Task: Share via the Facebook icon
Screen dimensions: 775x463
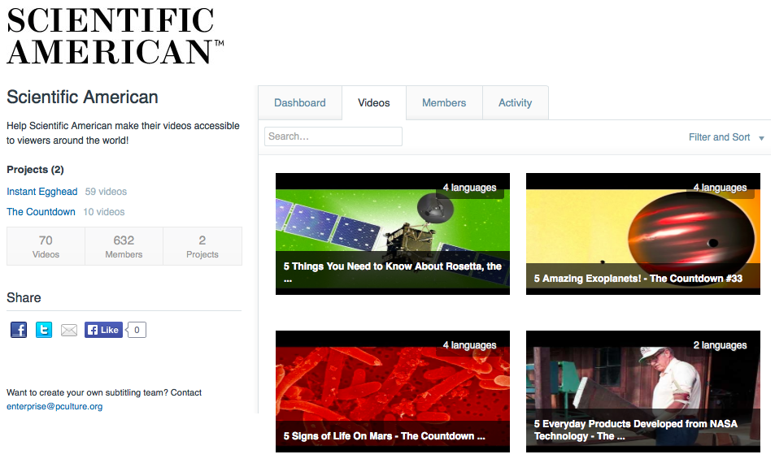Action: [x=19, y=330]
